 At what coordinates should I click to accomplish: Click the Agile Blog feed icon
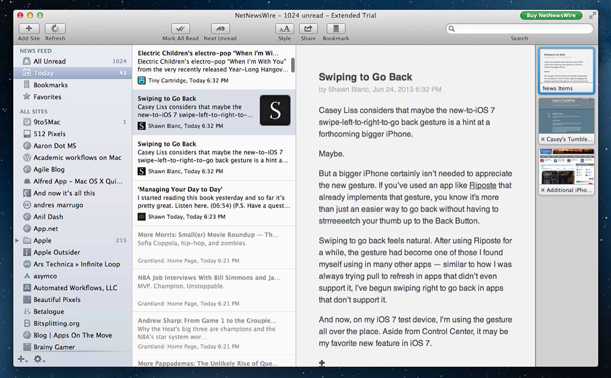coord(27,169)
